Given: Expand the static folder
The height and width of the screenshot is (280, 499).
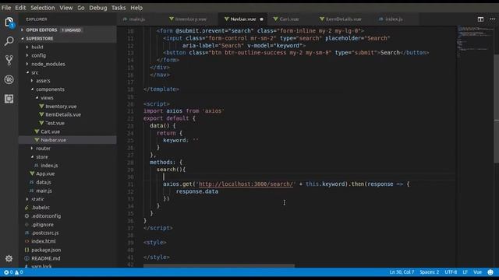Looking at the screenshot, I should pos(37,199).
